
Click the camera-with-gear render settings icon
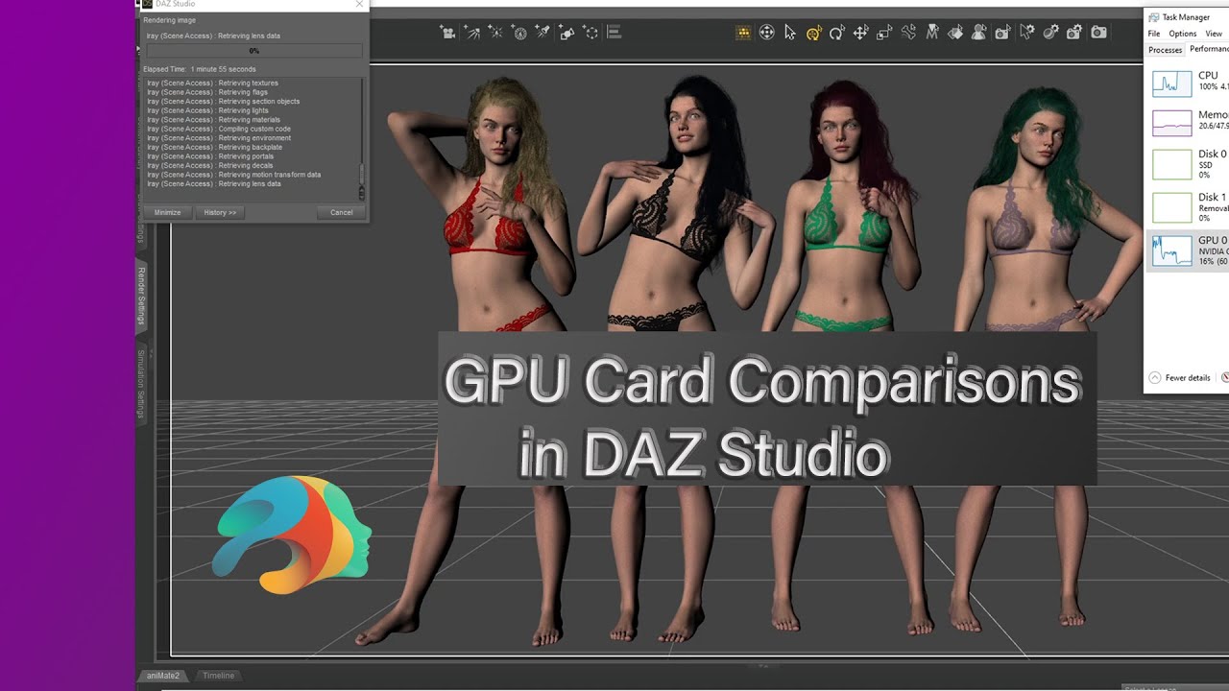(x=1074, y=33)
